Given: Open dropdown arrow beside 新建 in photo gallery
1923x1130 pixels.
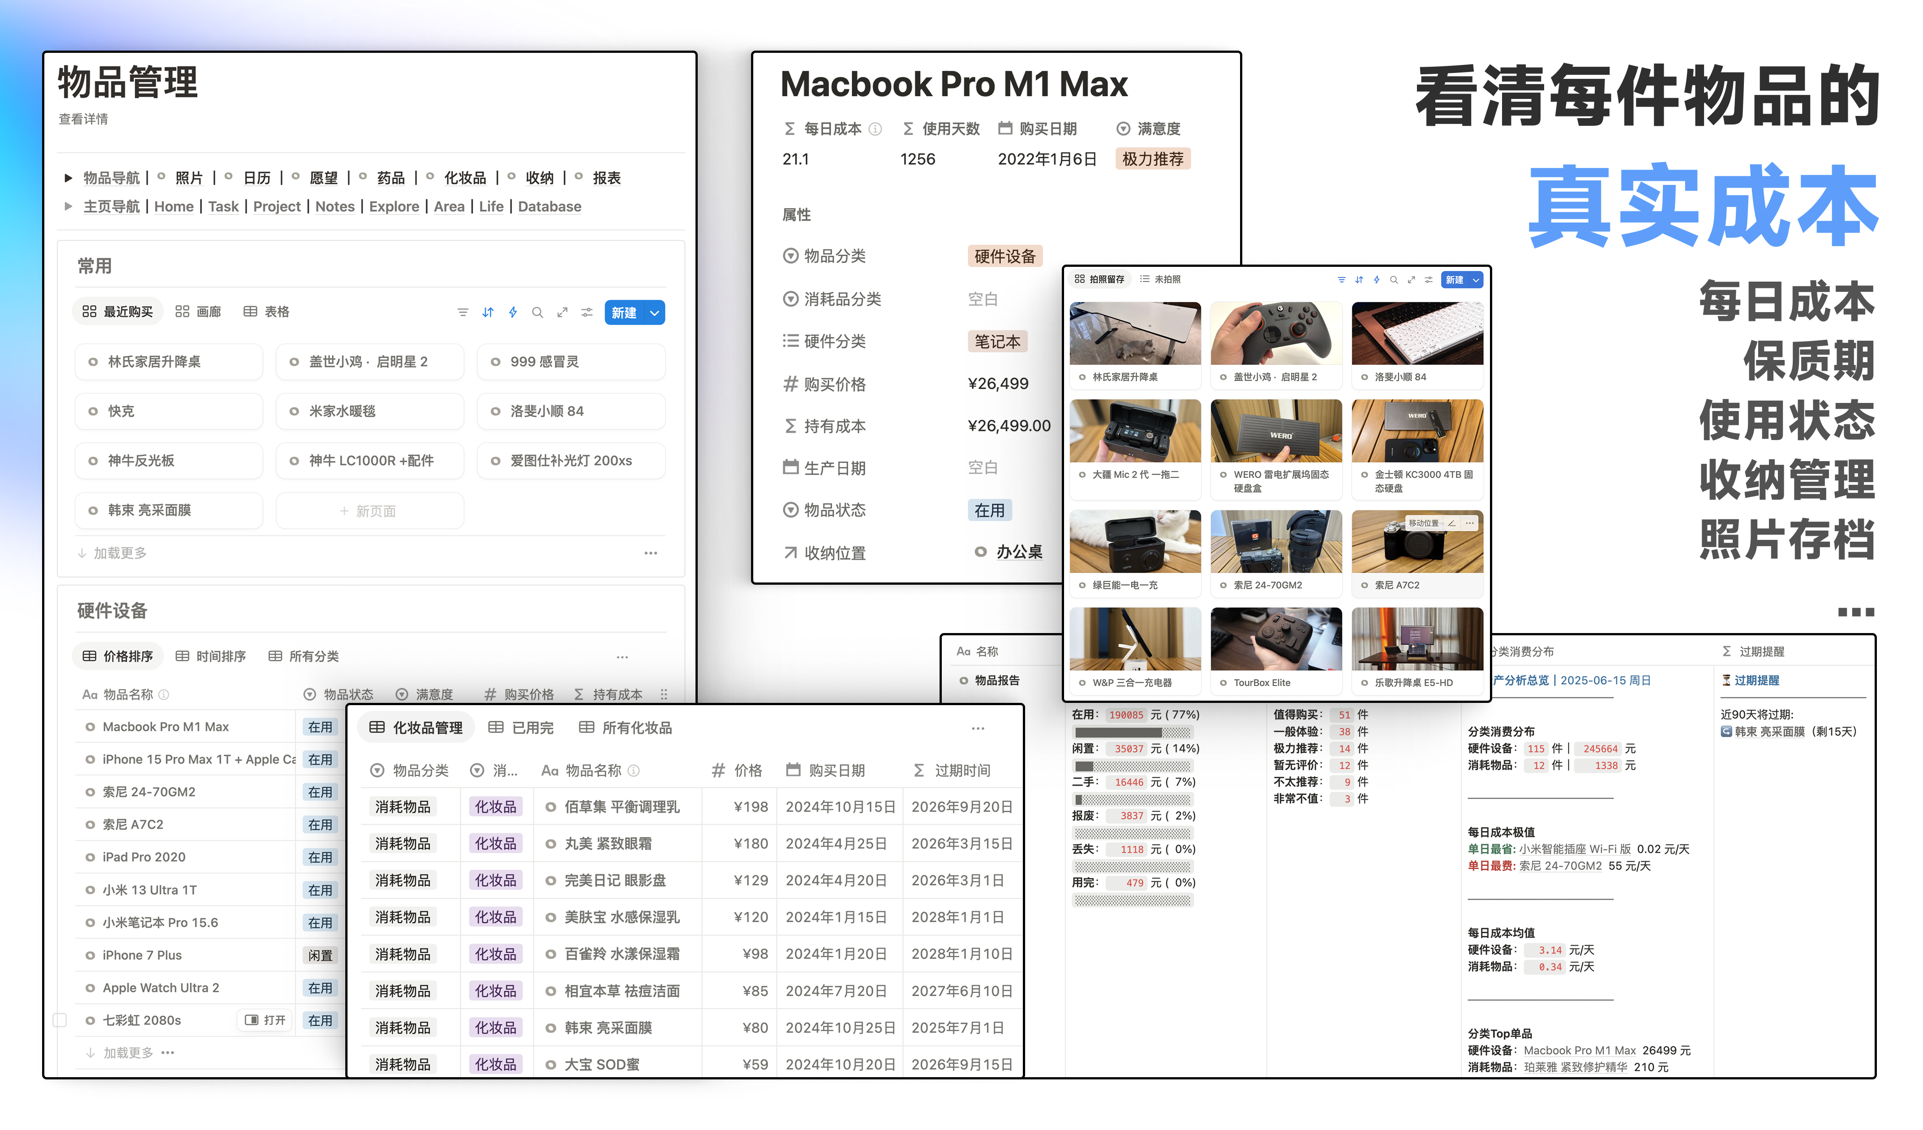Looking at the screenshot, I should 1476,280.
